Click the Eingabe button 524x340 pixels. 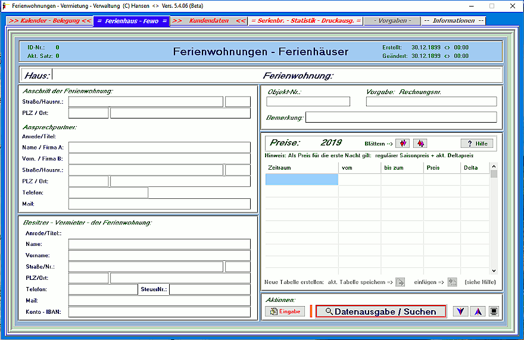pyautogui.click(x=285, y=311)
